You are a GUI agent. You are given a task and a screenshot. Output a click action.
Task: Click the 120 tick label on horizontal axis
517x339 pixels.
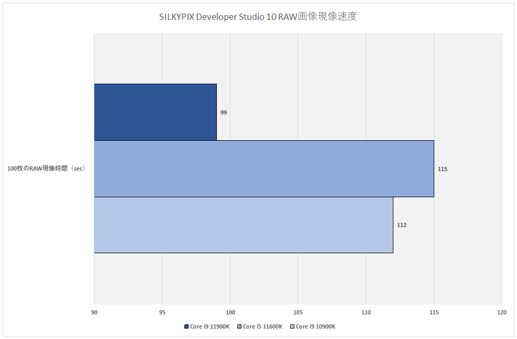501,313
